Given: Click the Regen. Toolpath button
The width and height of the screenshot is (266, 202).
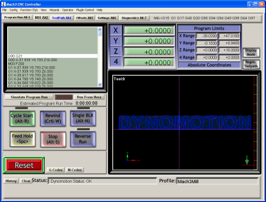Looking at the screenshot, I should 251,64.
